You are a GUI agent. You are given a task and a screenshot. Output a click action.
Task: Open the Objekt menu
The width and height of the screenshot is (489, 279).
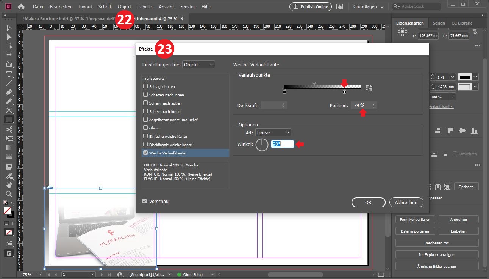click(124, 7)
